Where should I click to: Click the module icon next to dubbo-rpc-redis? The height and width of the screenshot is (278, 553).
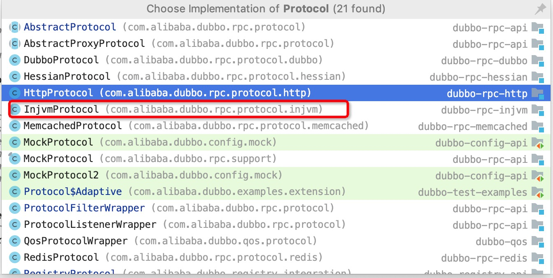click(x=537, y=258)
